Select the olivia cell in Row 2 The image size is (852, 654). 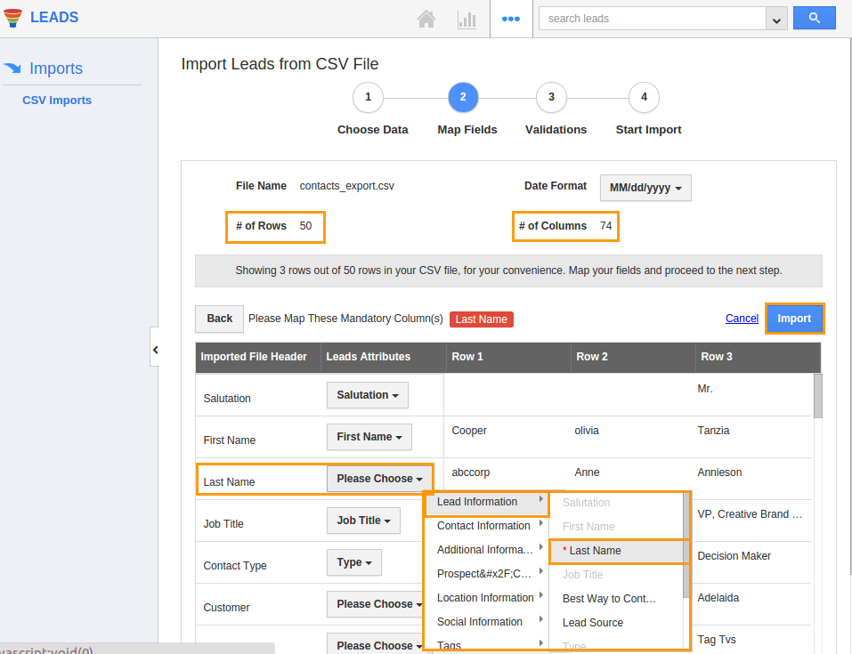coord(587,431)
